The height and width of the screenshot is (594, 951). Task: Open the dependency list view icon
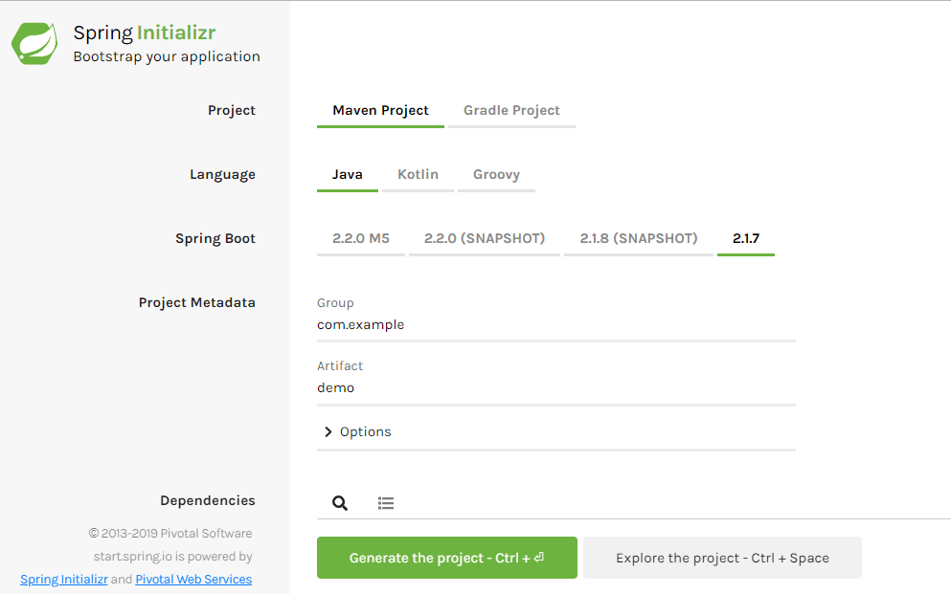tap(386, 502)
